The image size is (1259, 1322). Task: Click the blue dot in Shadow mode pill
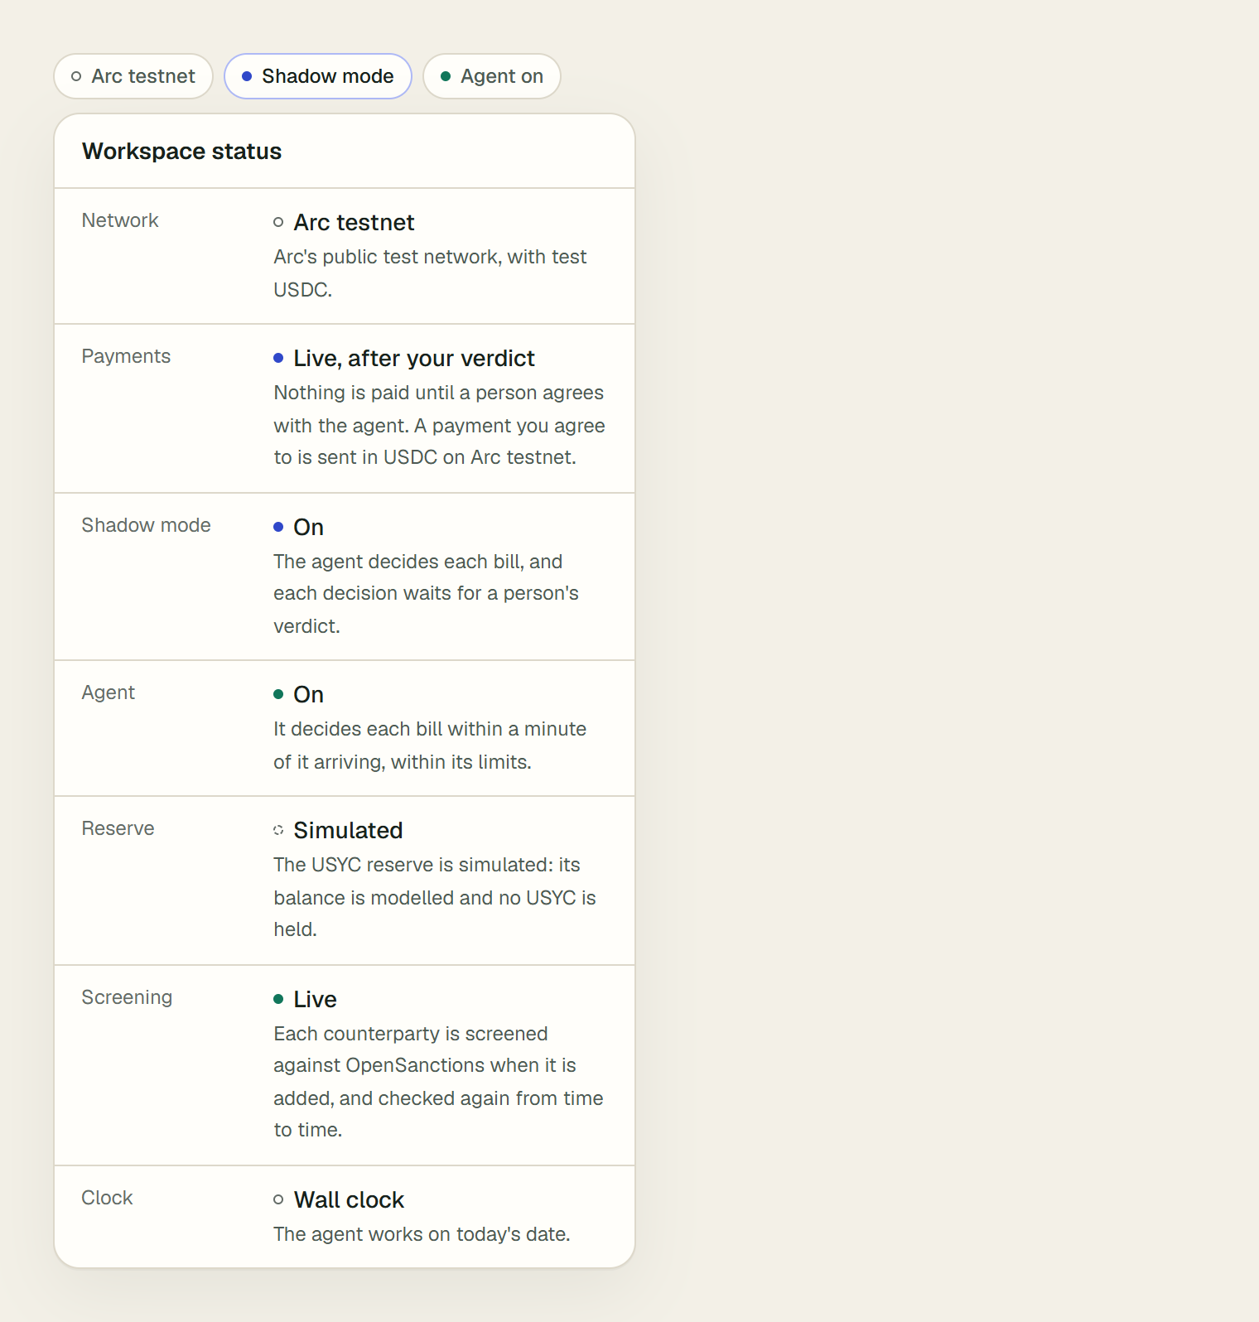[247, 76]
